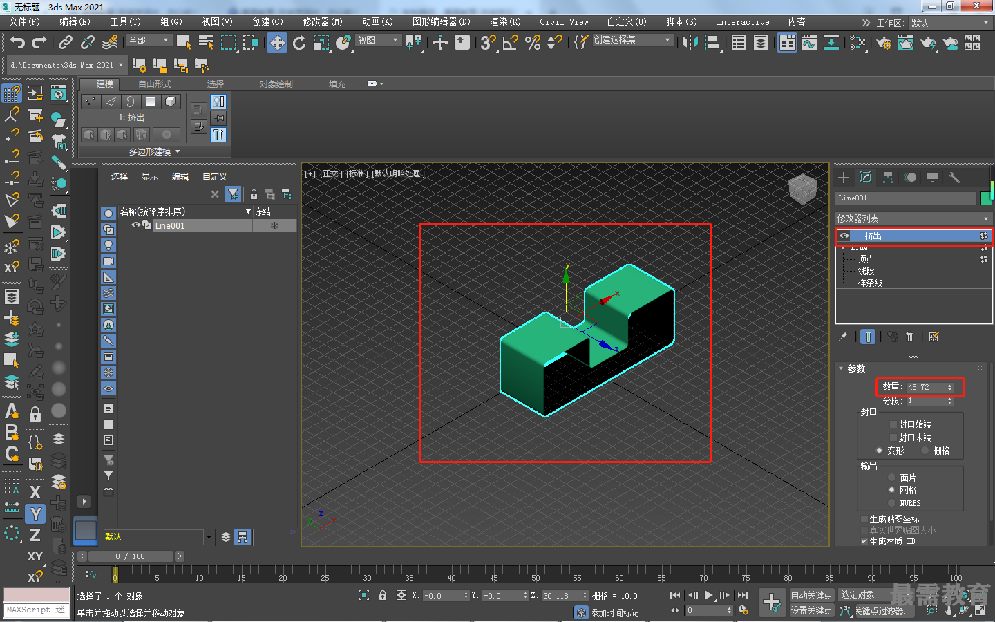Open the Utilities wrench panel tab

pos(954,178)
